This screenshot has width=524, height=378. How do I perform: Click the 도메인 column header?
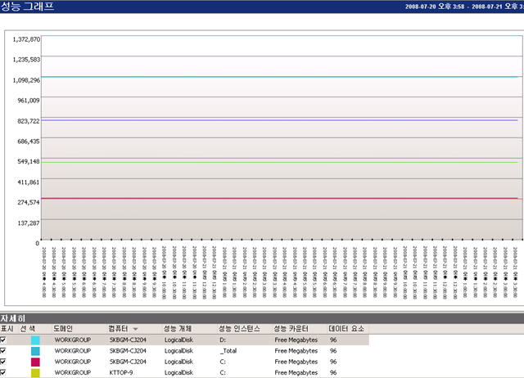(x=63, y=329)
